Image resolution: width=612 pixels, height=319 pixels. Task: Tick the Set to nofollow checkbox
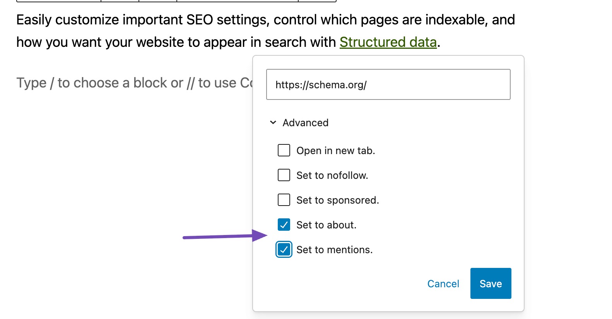click(x=284, y=175)
